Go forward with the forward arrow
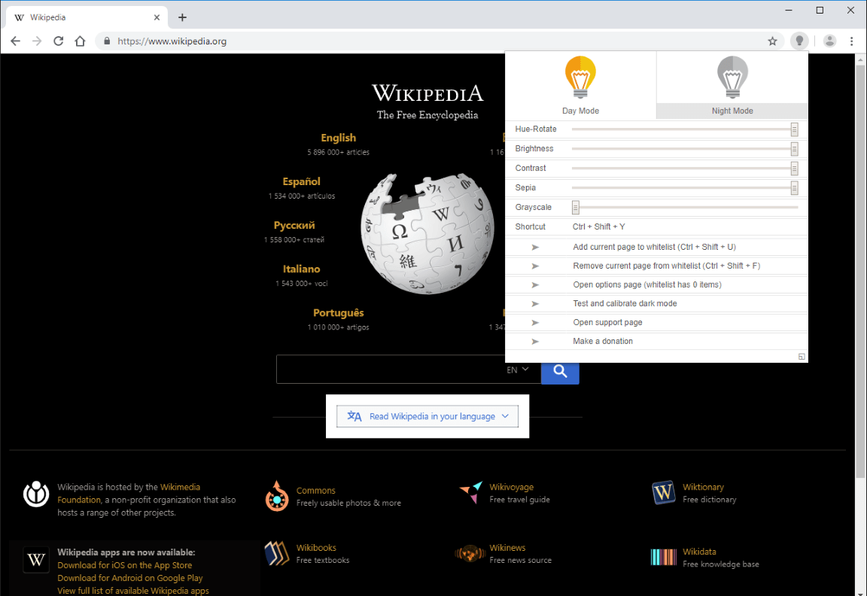The width and height of the screenshot is (867, 596). [x=36, y=41]
